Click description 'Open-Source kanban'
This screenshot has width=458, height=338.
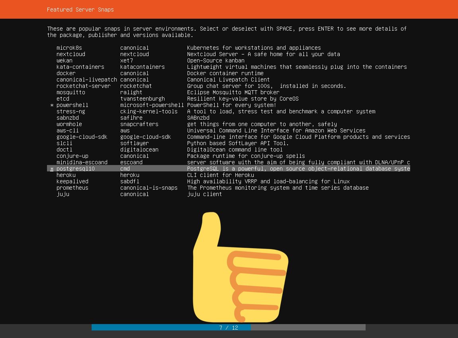(215, 61)
